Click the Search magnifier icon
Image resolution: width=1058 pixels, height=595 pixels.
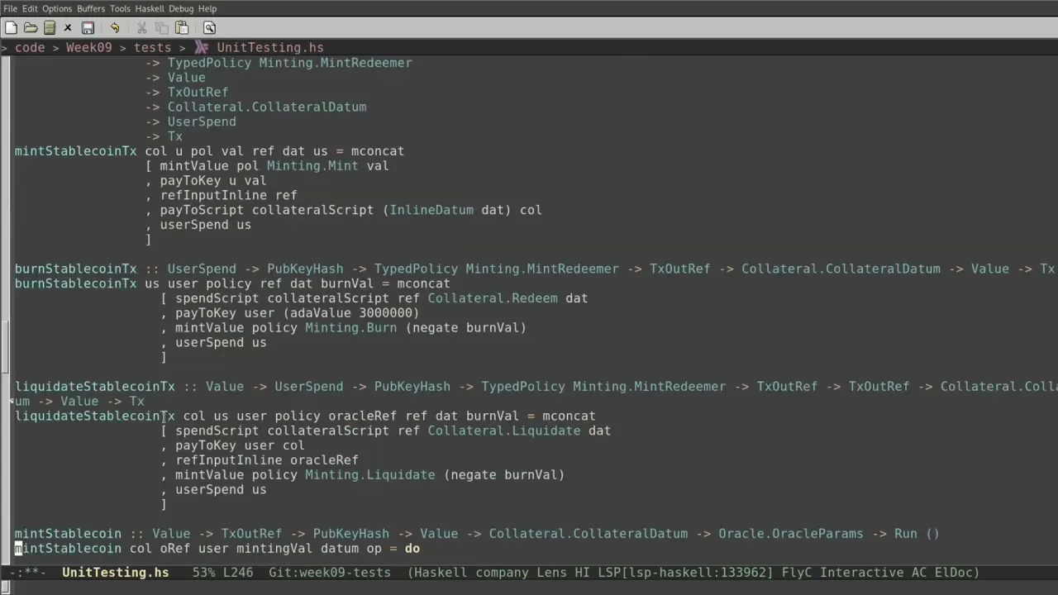[x=209, y=27]
